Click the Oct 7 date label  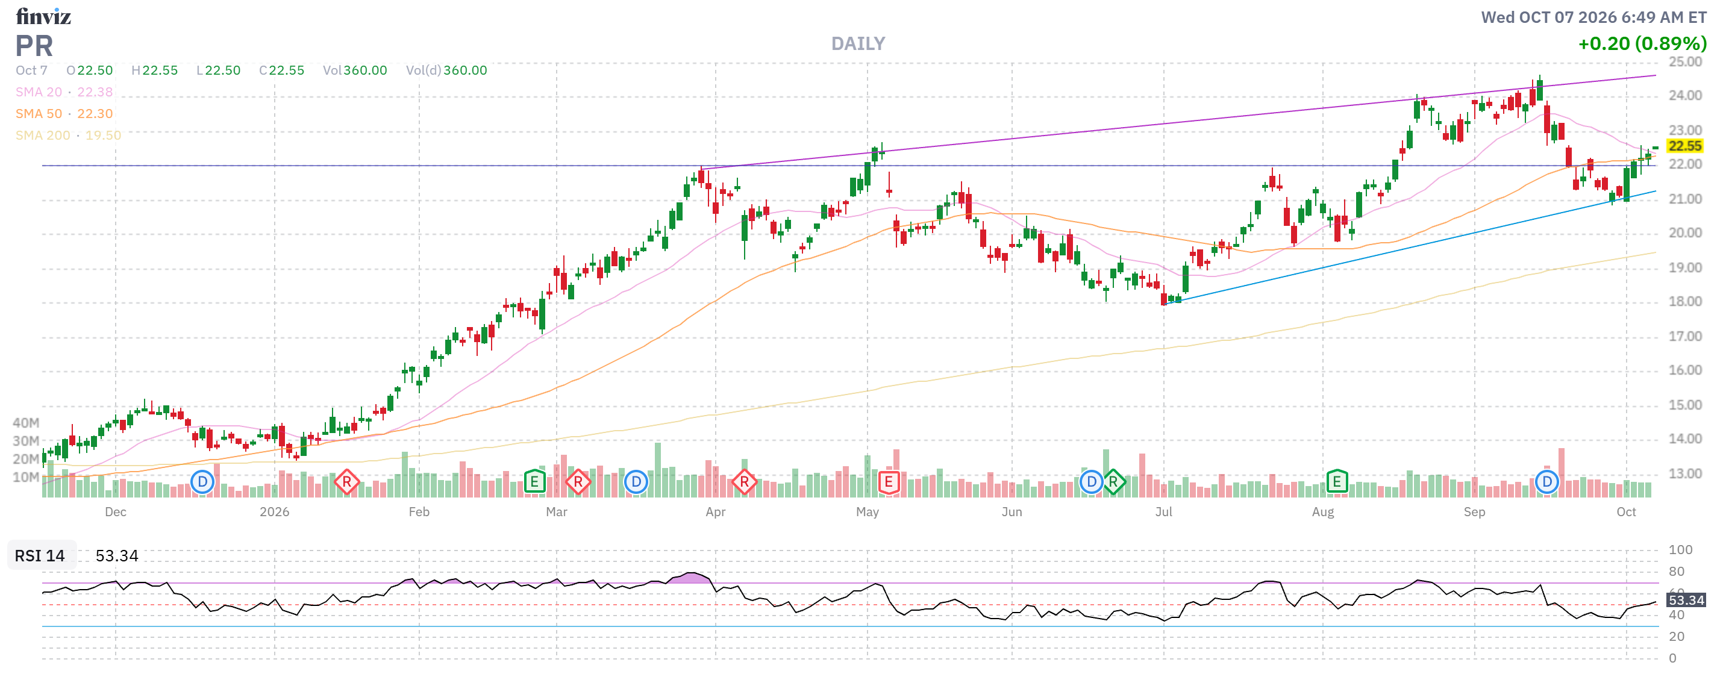(31, 70)
